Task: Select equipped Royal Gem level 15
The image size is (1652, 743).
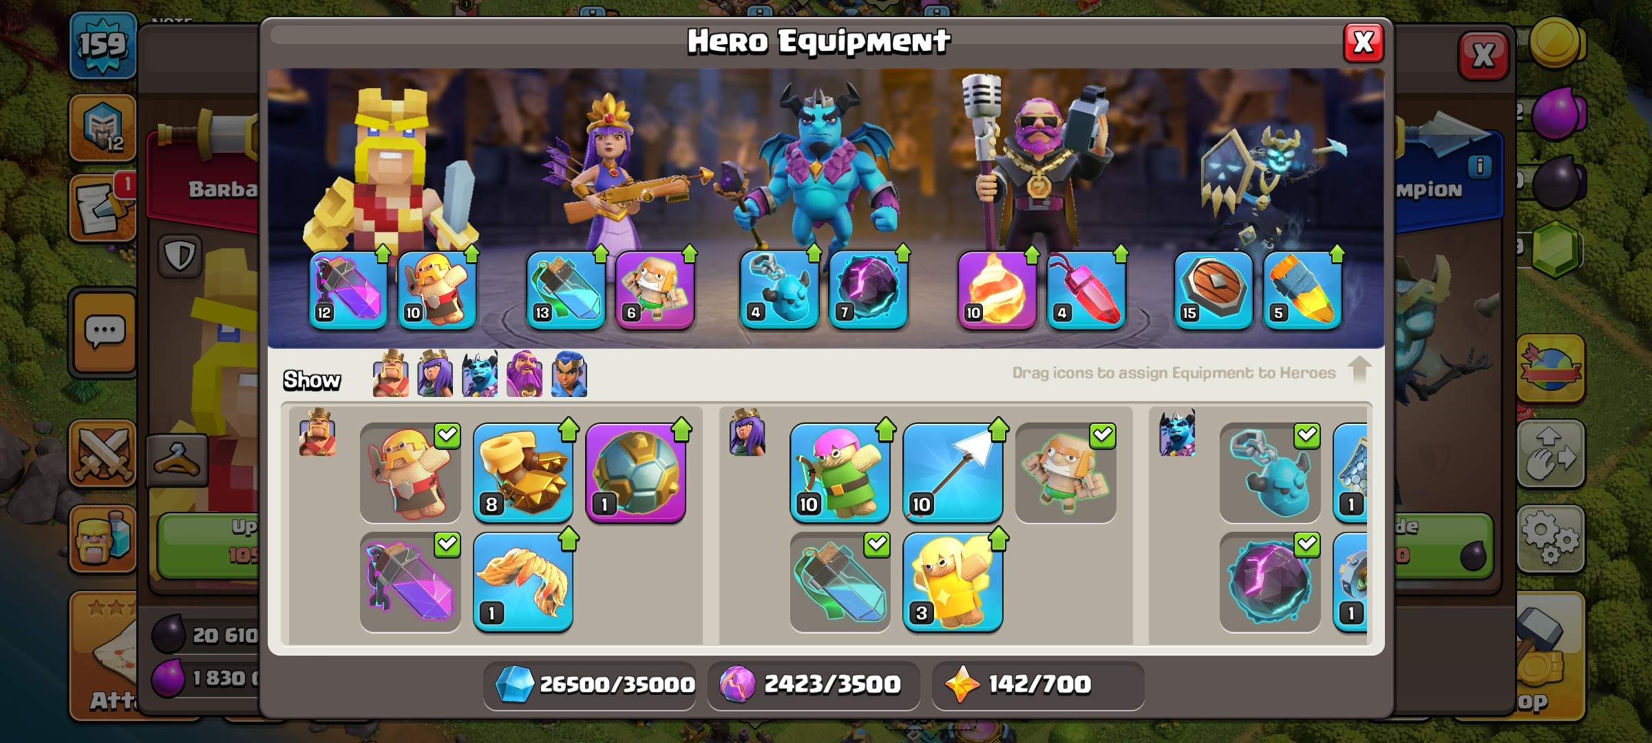Action: tap(1214, 290)
